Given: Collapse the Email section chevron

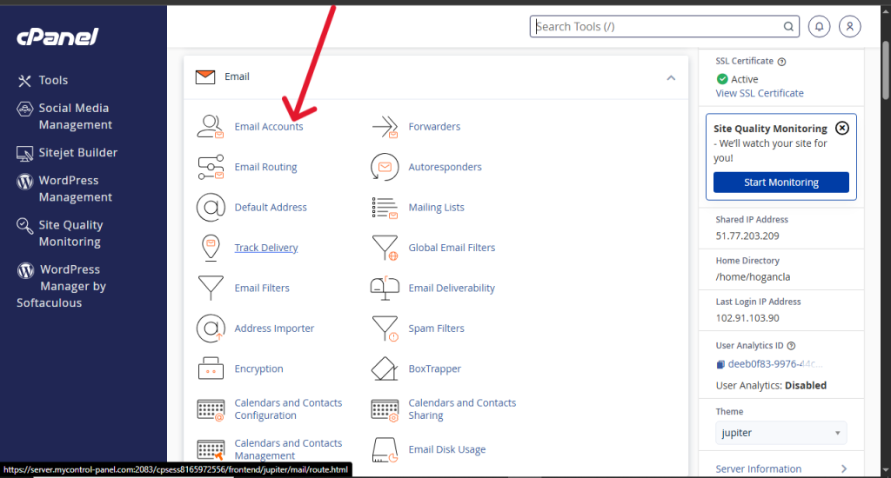Looking at the screenshot, I should (671, 77).
